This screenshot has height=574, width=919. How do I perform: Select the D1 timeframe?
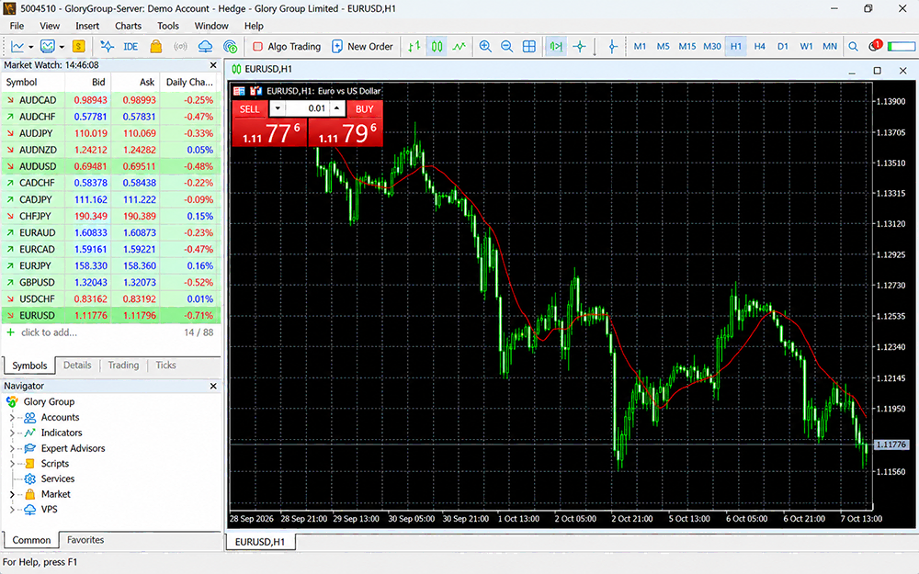(x=783, y=46)
